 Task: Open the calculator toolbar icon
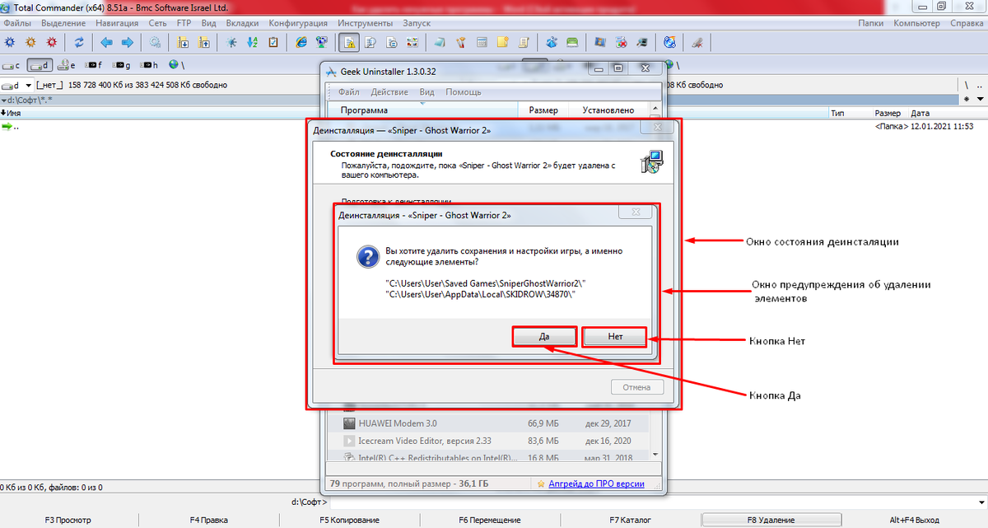(x=482, y=42)
